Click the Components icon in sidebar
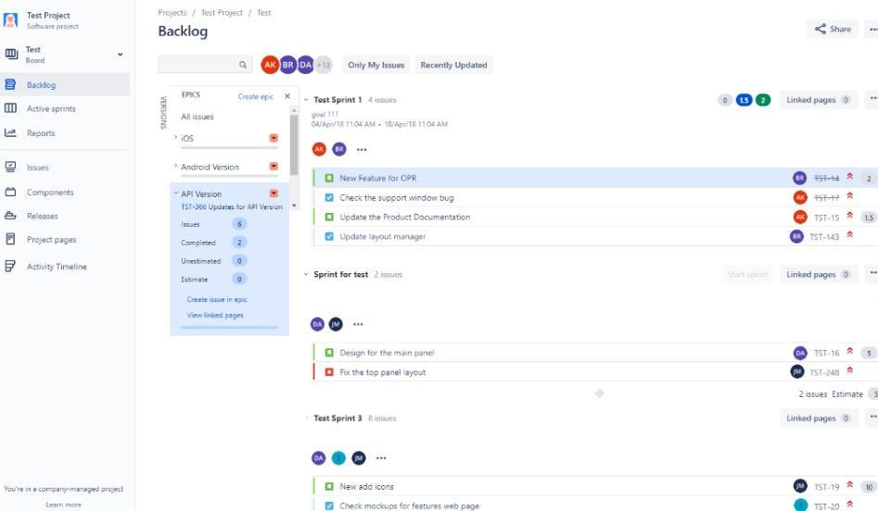 pos(10,192)
